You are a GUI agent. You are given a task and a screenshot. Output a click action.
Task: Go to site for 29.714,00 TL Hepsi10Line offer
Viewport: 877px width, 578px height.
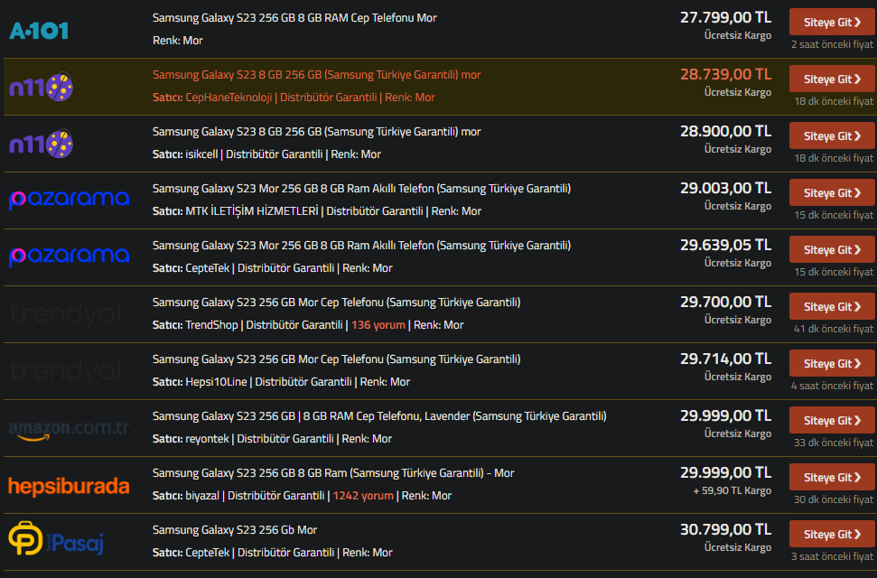point(832,364)
